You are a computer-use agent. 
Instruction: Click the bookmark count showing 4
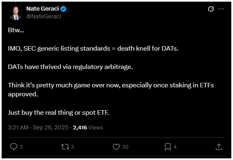[175, 147]
